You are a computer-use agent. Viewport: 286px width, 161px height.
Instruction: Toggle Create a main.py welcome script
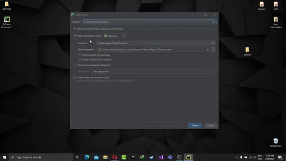pos(74,77)
